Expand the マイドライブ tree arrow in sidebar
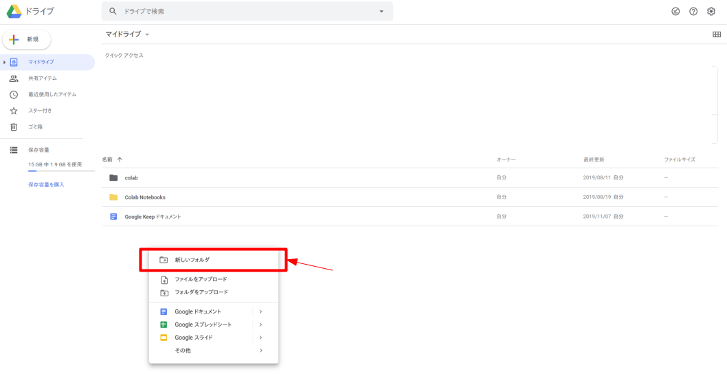Screen dimensions: 727x374 point(4,62)
